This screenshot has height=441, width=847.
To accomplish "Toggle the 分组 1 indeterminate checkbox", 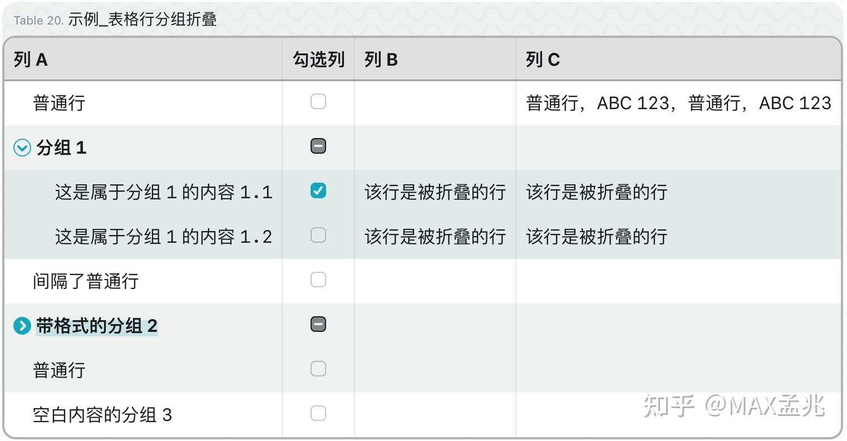I will click(318, 146).
